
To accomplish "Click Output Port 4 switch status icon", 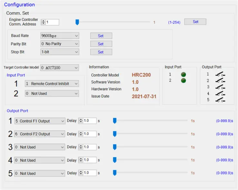I will 220,94.
